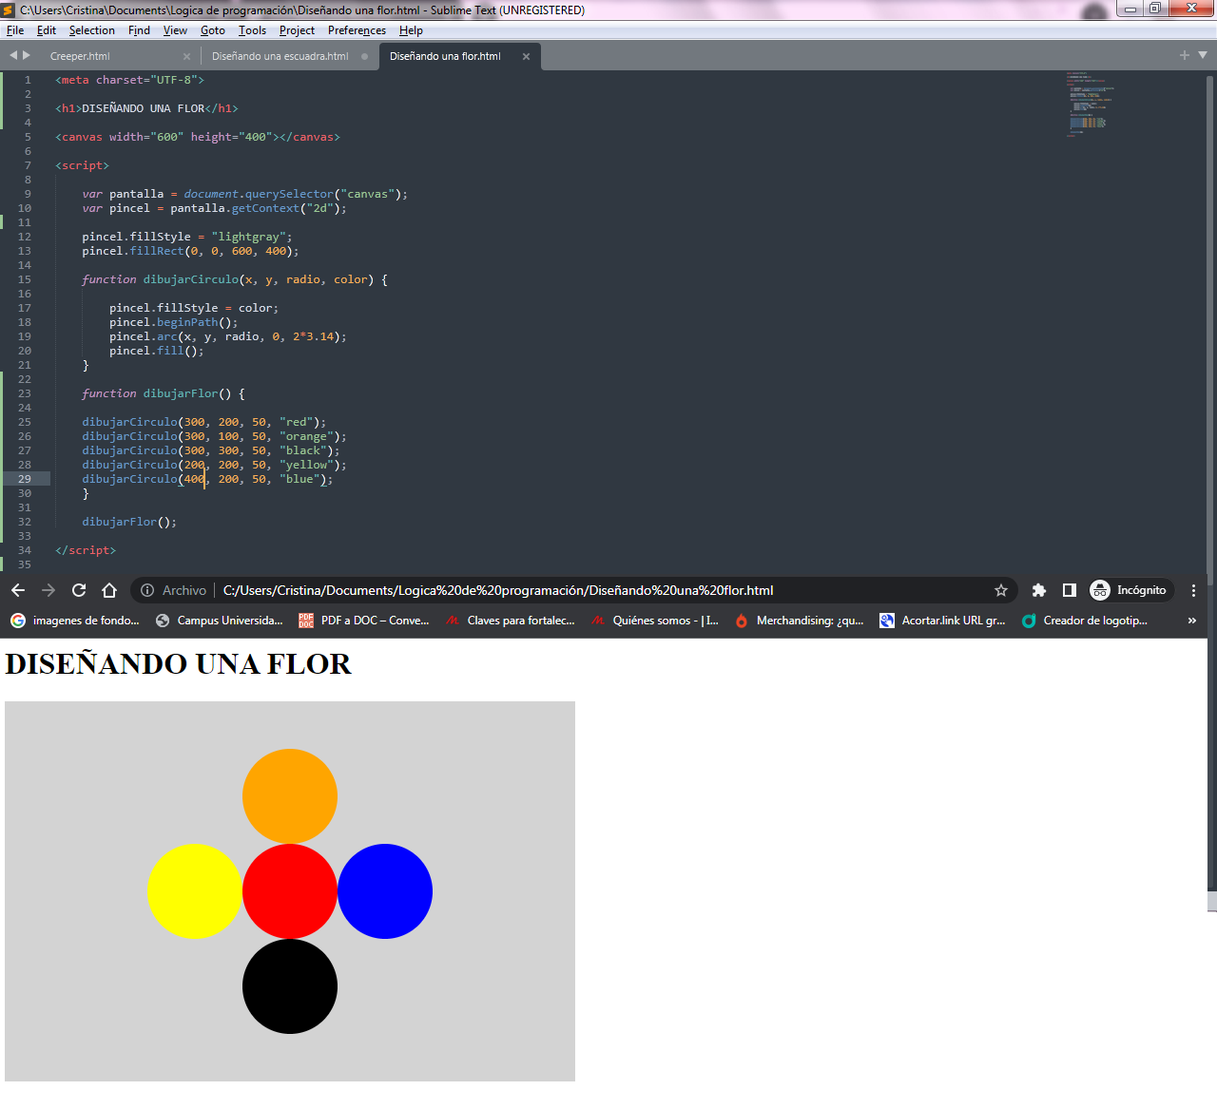Click the '</script>' closing tag
This screenshot has width=1217, height=1109.
(x=86, y=550)
